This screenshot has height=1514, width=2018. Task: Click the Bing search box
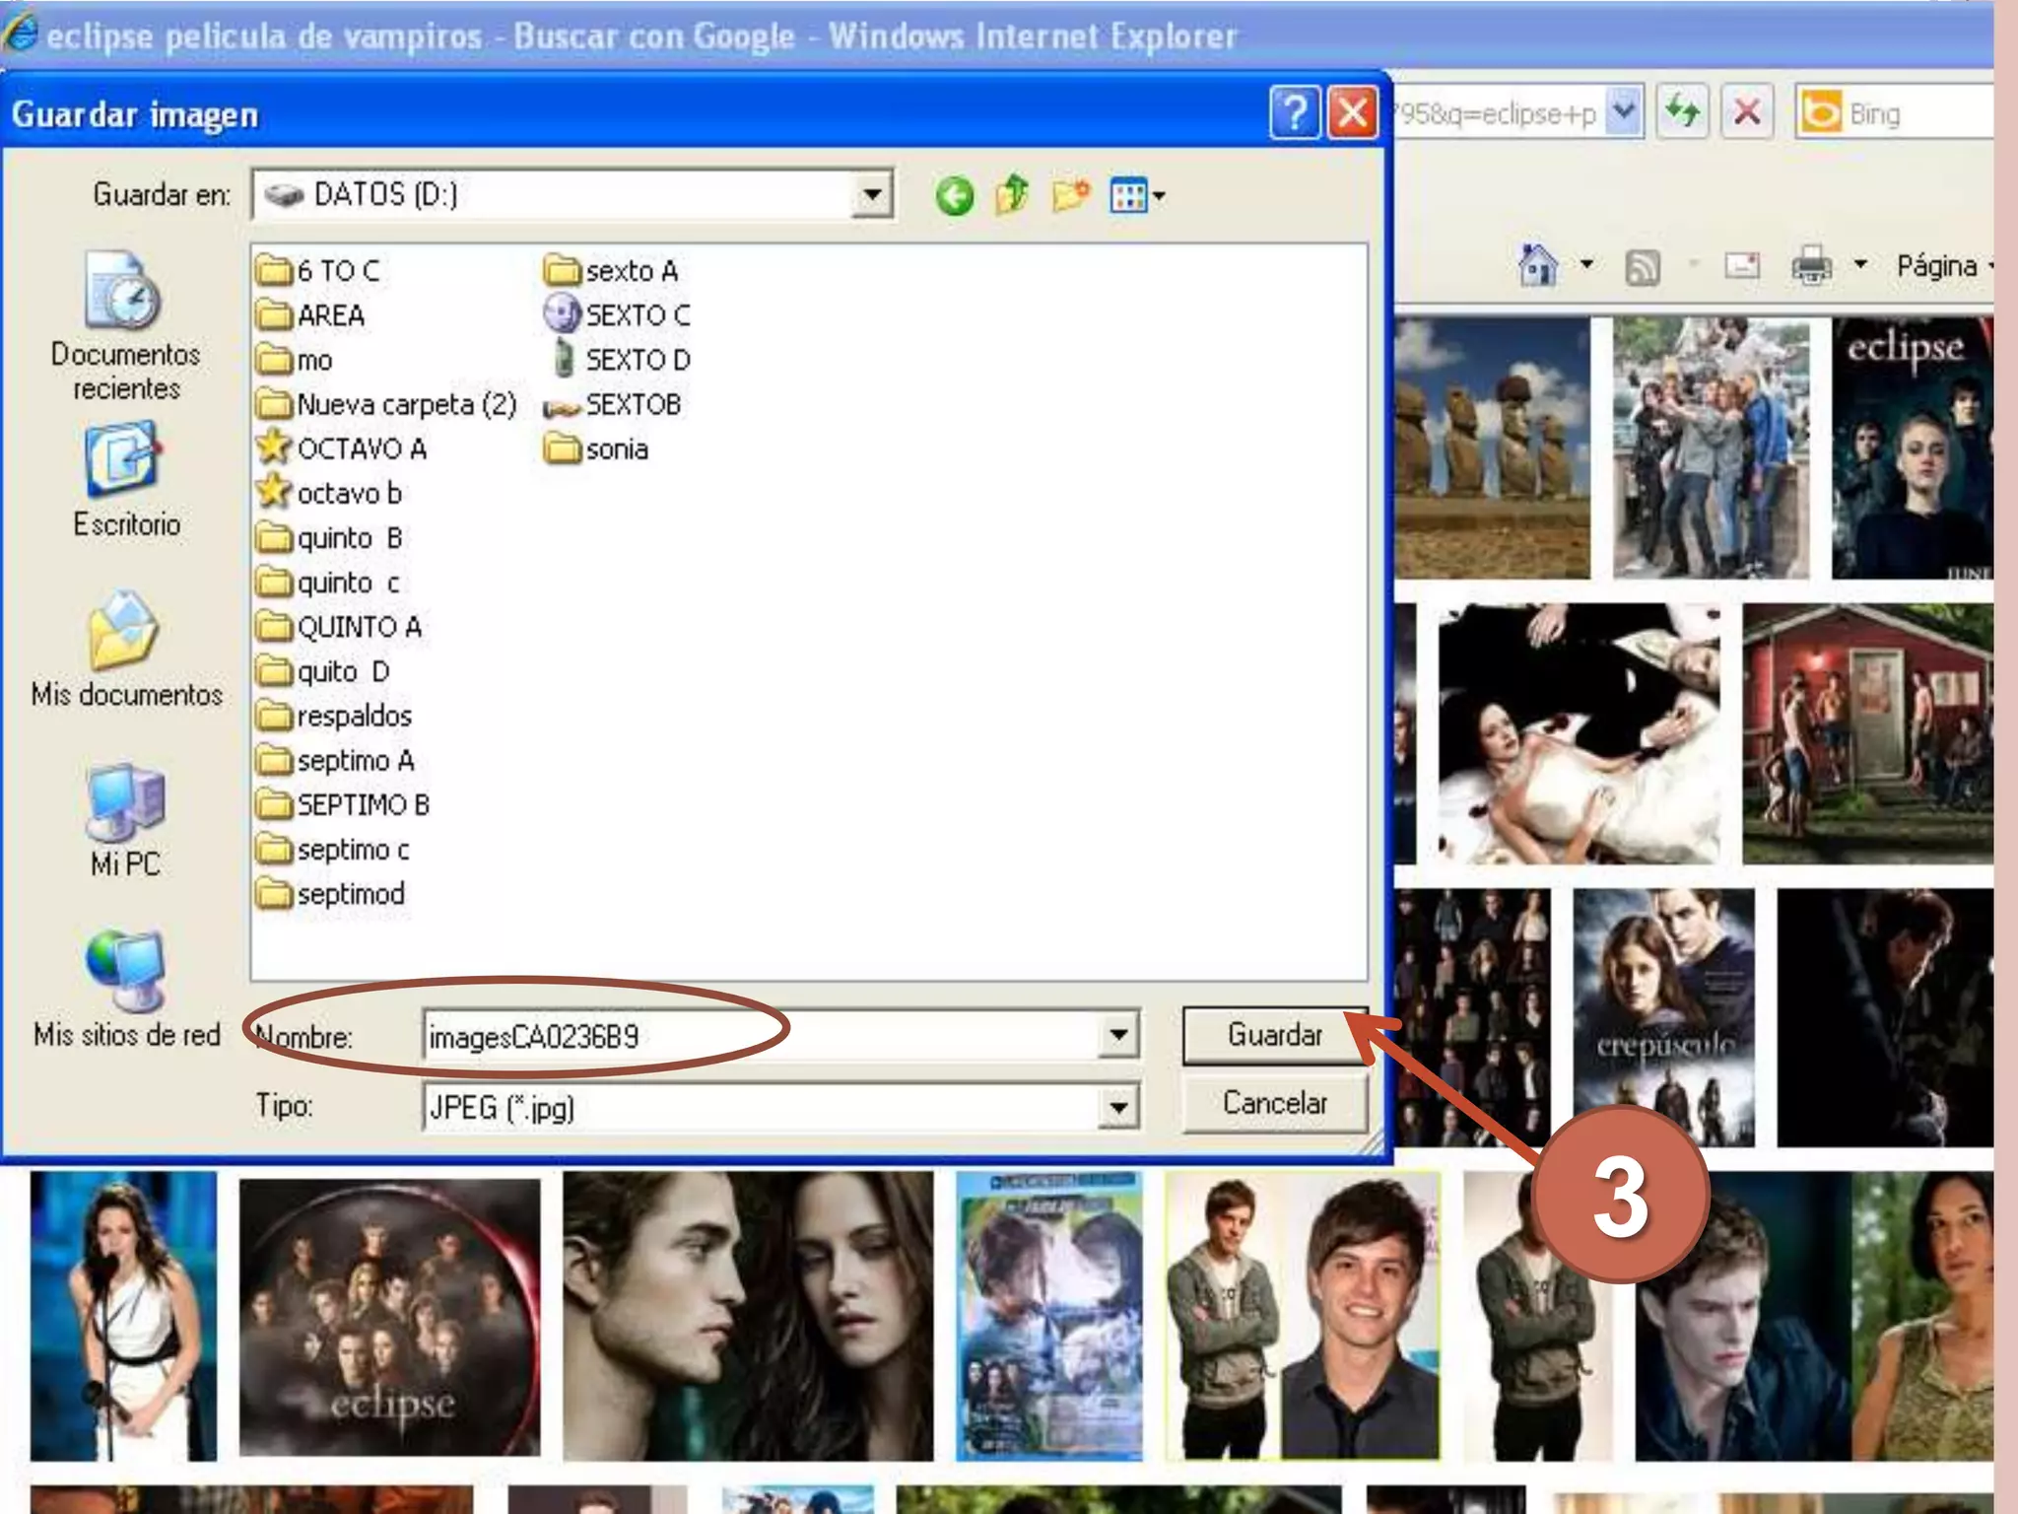tap(1912, 114)
